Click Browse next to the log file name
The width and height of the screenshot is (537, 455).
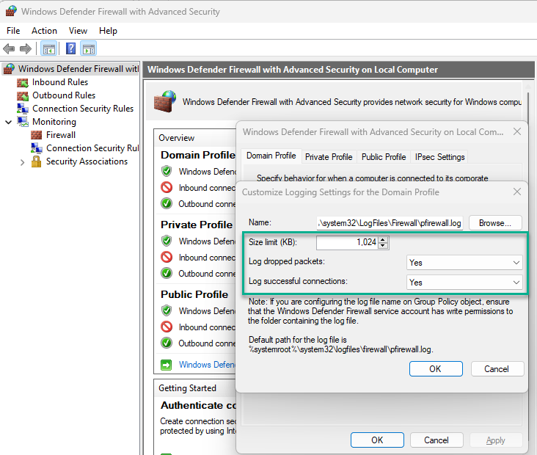pos(495,222)
